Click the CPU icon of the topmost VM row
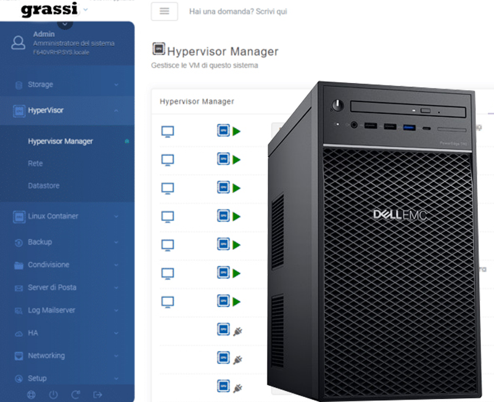 223,131
